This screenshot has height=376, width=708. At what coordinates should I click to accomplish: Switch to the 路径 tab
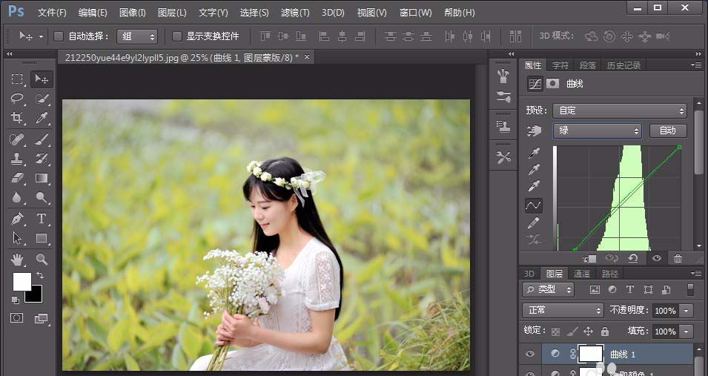tap(609, 274)
